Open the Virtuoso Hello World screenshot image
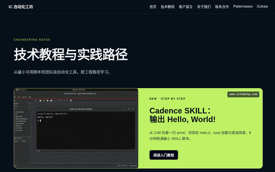275x172 pixels. point(76,128)
